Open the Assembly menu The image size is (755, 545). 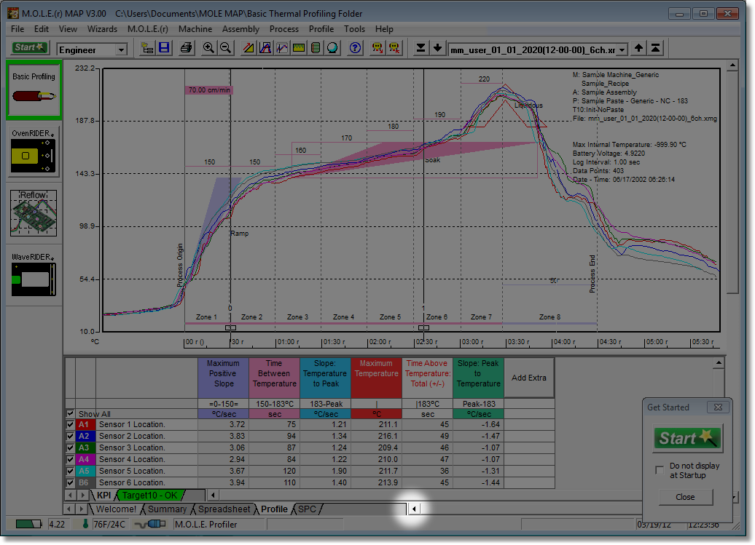point(240,29)
